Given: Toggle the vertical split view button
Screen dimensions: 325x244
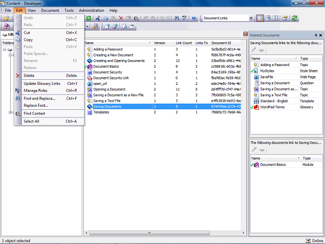Looking at the screenshot, I should click(x=275, y=18).
